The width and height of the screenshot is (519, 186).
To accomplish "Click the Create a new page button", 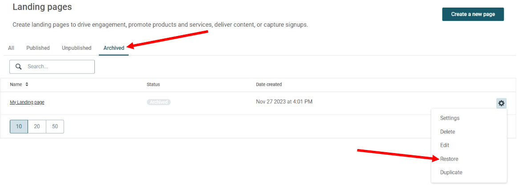I will [x=473, y=14].
